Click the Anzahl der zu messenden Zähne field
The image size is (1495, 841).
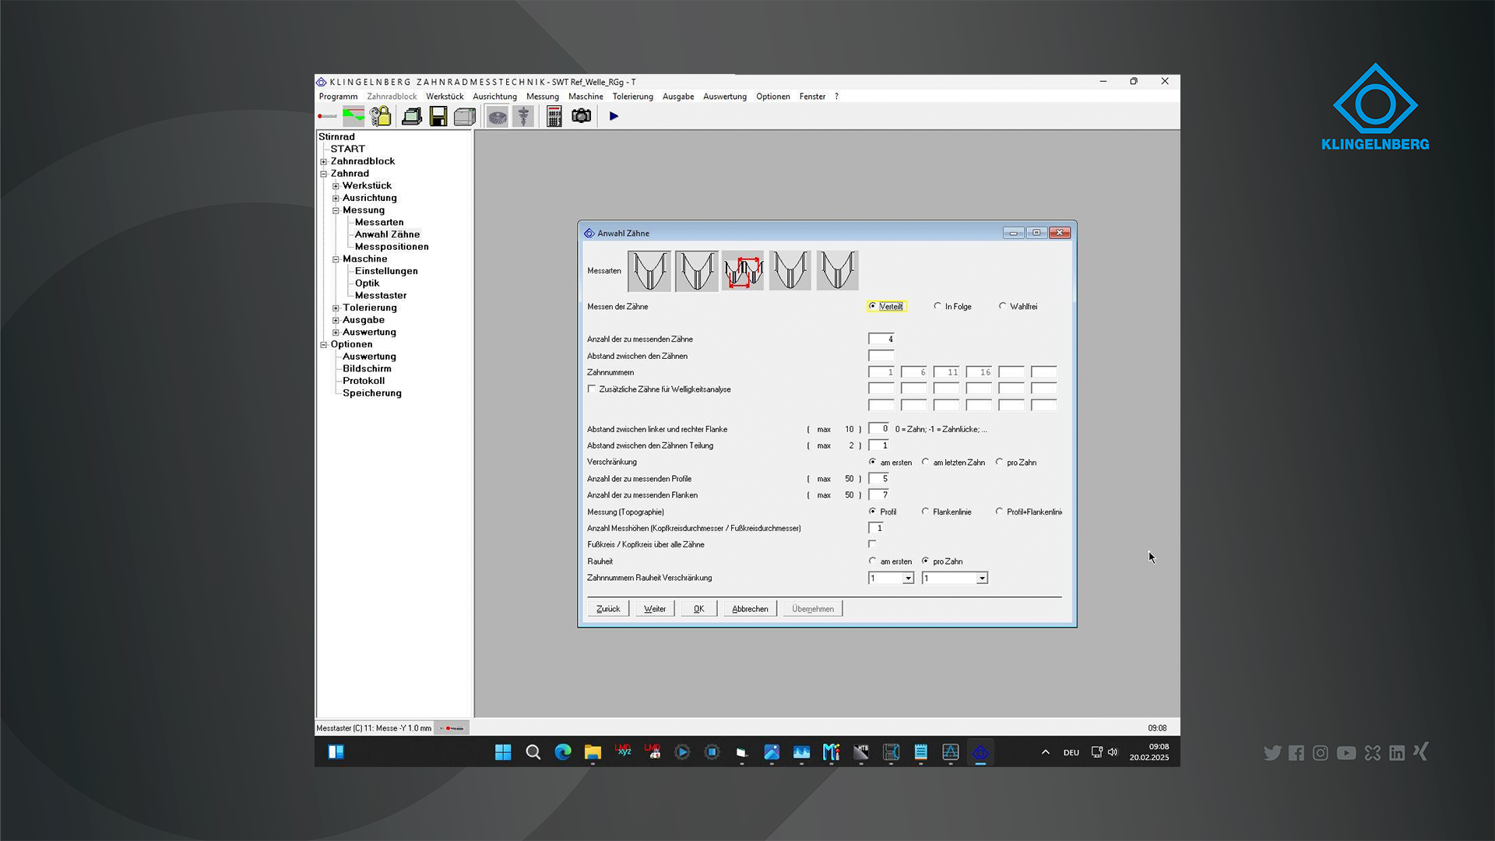tap(881, 339)
